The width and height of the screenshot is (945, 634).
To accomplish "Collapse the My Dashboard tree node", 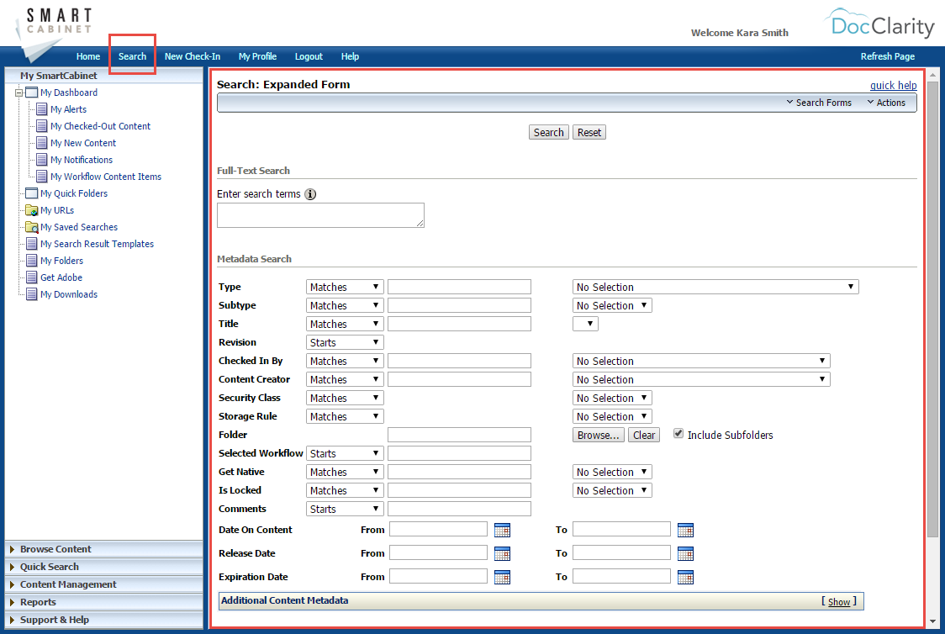I will [x=18, y=92].
